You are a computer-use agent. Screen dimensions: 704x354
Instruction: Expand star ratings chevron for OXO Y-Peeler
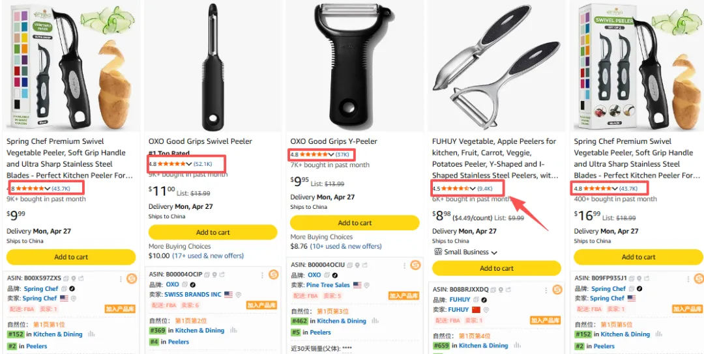(x=331, y=155)
